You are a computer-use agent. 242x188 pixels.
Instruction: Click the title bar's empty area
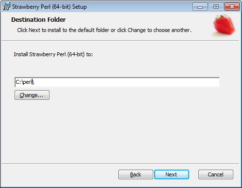[139, 7]
